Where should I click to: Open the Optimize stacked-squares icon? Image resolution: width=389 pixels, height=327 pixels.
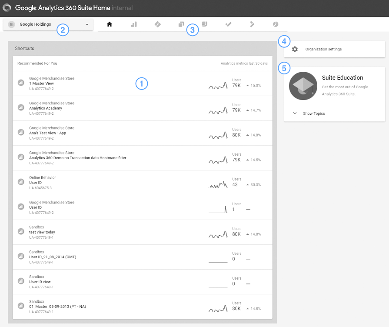click(181, 24)
